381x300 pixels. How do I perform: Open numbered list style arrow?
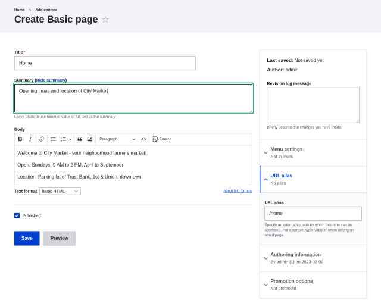pos(70,139)
